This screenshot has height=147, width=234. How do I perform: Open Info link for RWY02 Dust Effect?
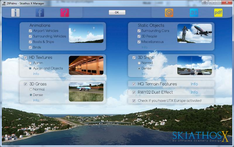click(194, 92)
